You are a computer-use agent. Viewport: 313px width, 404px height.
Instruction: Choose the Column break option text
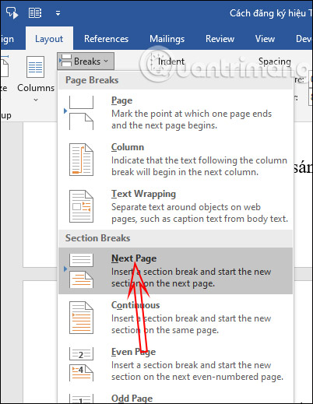pyautogui.click(x=128, y=147)
